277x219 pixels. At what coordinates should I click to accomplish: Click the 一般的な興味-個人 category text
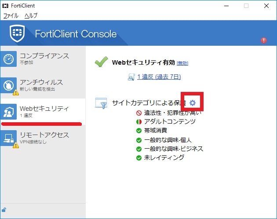168,140
